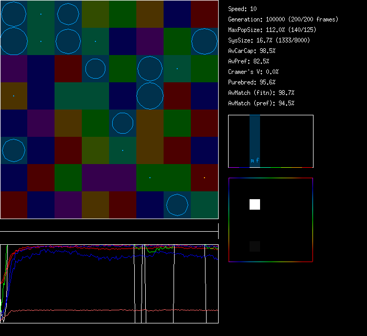
Task: Click the Speed: 10 readout
Action: [242, 9]
